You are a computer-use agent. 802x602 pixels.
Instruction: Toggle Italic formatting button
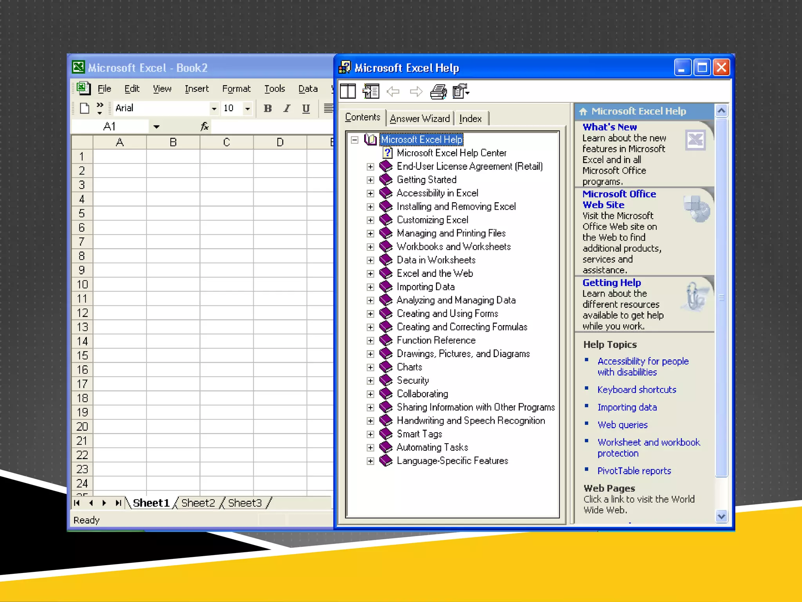coord(287,109)
